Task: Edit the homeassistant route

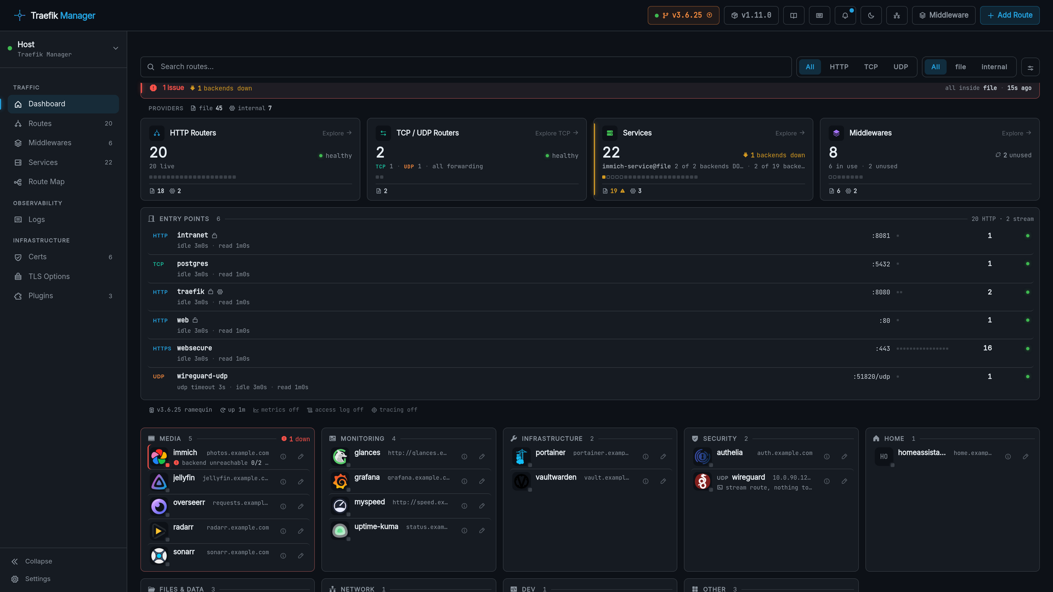Action: pos(1026,457)
